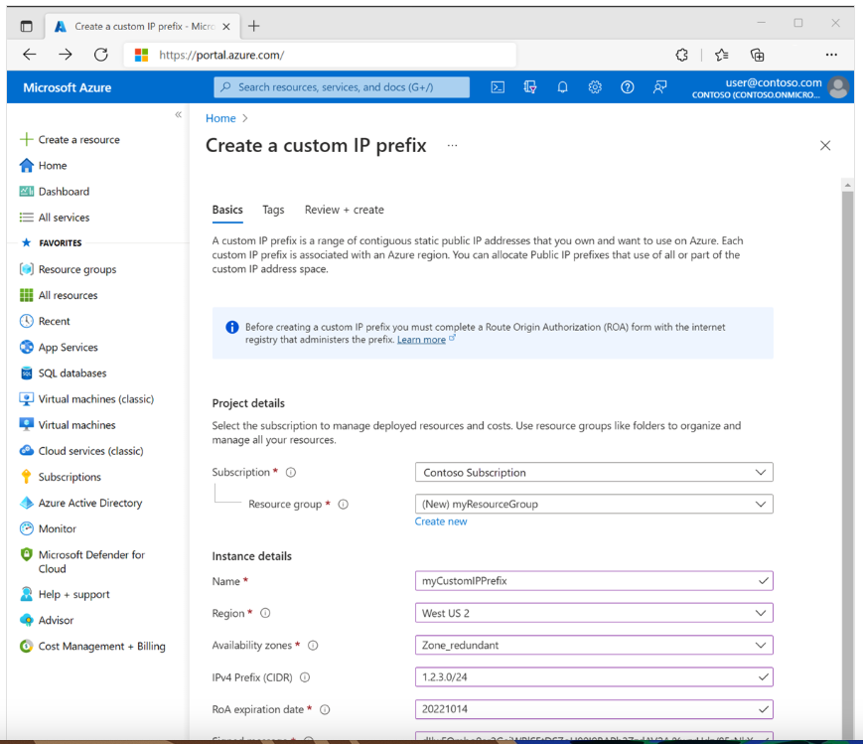The height and width of the screenshot is (744, 863).
Task: Expand the Subscription dropdown
Action: tap(594, 472)
